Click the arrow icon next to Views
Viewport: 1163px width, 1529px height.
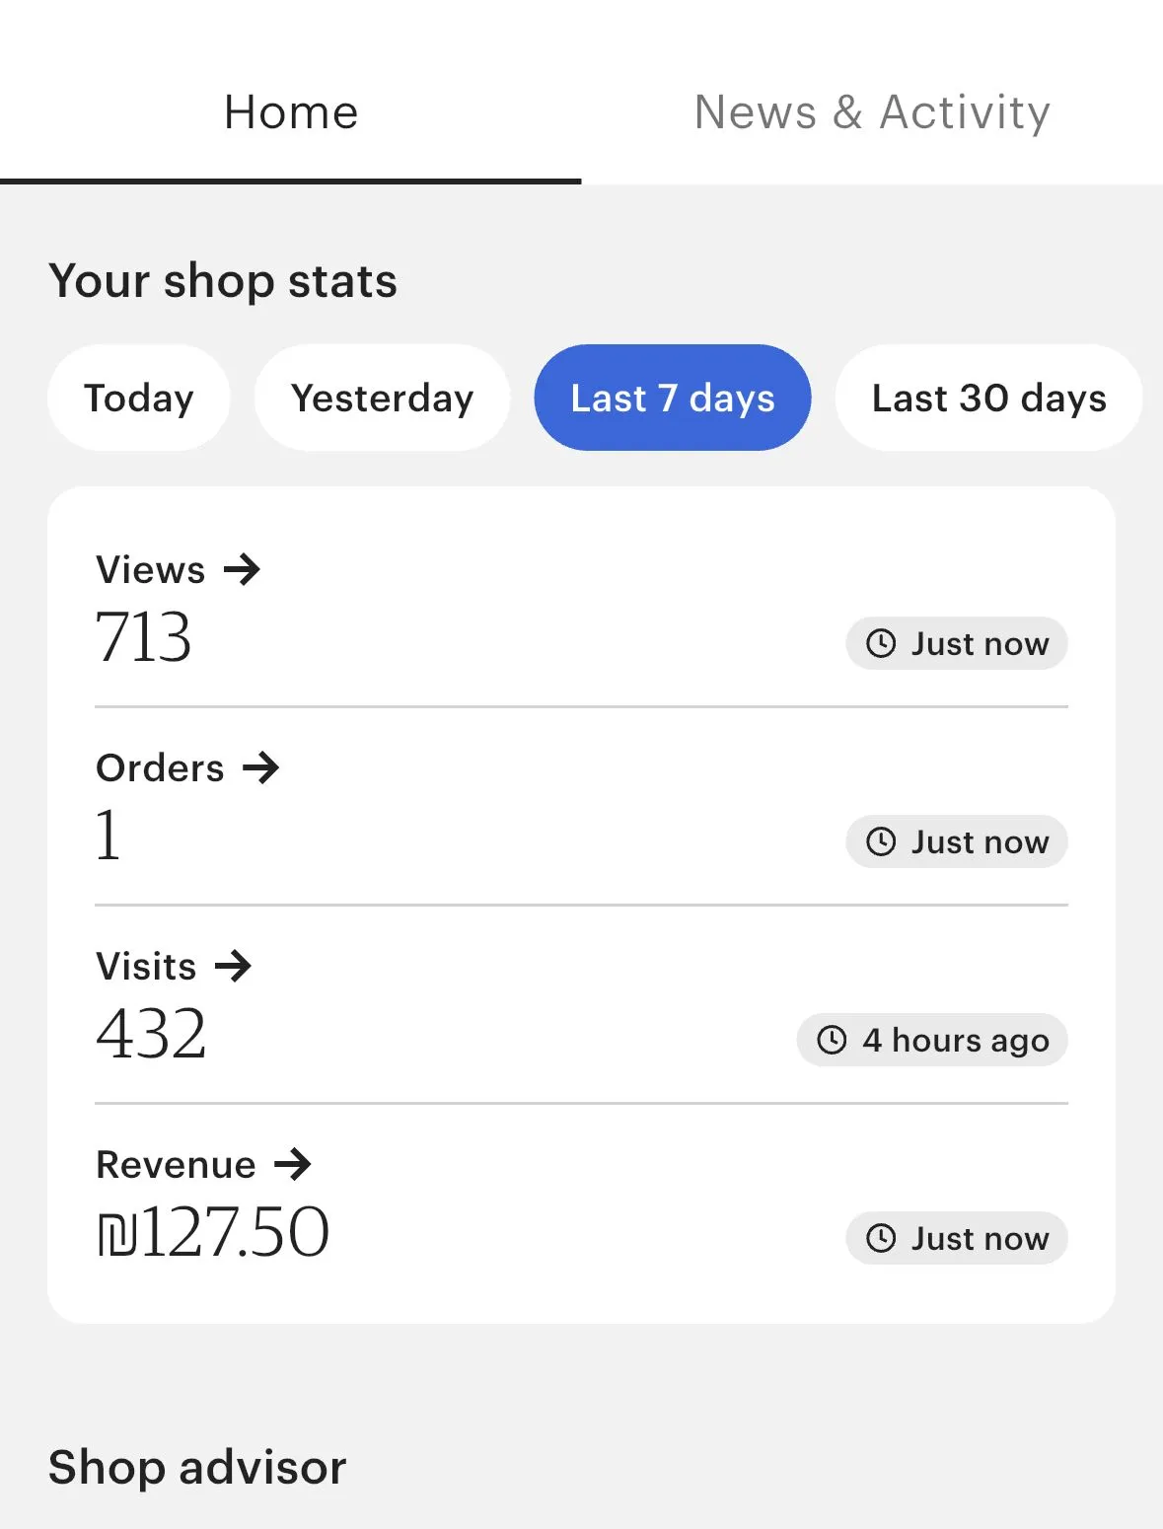(242, 569)
